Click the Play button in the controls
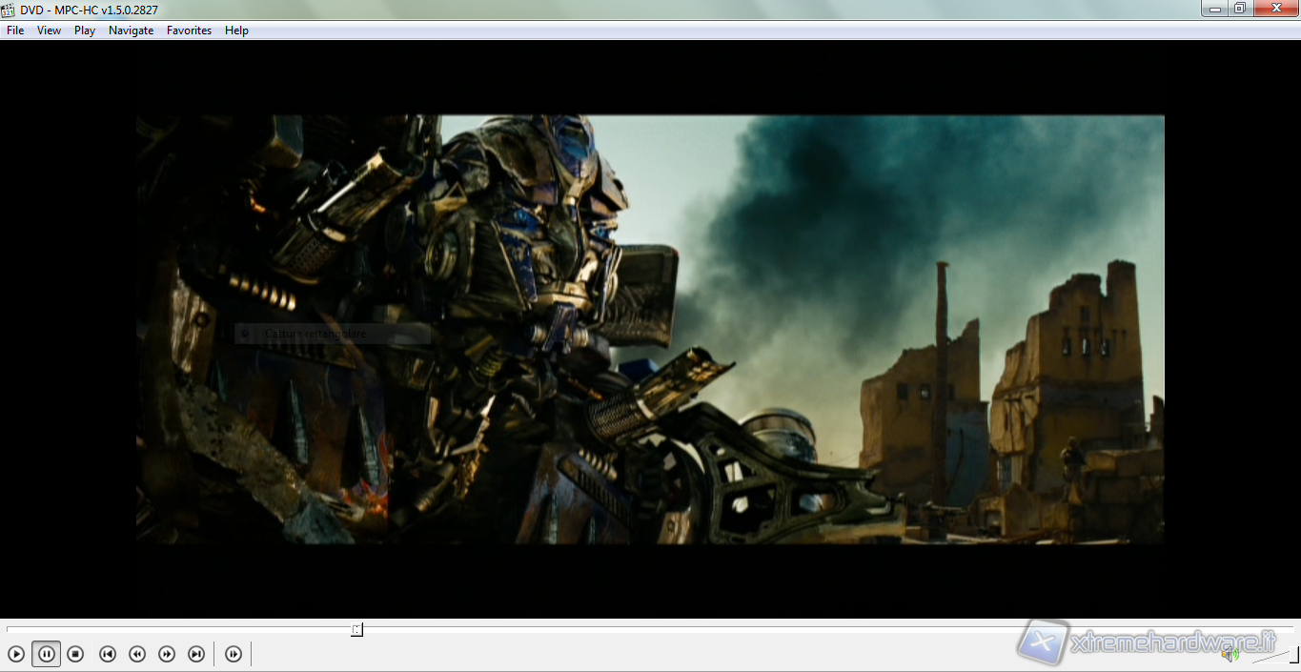The height and width of the screenshot is (672, 1301). click(16, 654)
